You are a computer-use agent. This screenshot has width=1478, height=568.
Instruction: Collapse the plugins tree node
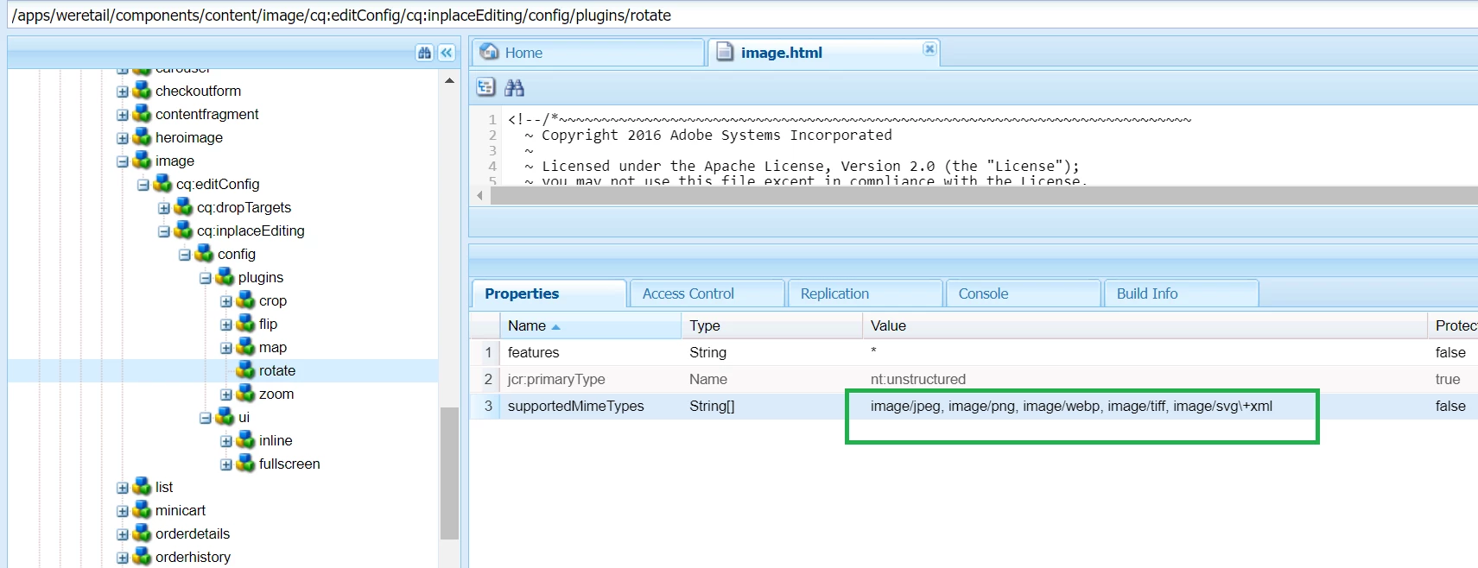click(x=206, y=278)
